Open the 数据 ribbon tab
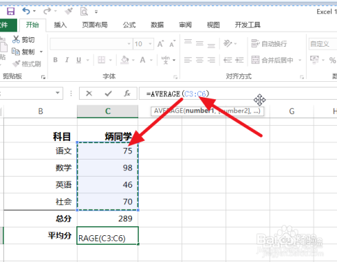Image resolution: width=337 pixels, height=262 pixels. [157, 25]
